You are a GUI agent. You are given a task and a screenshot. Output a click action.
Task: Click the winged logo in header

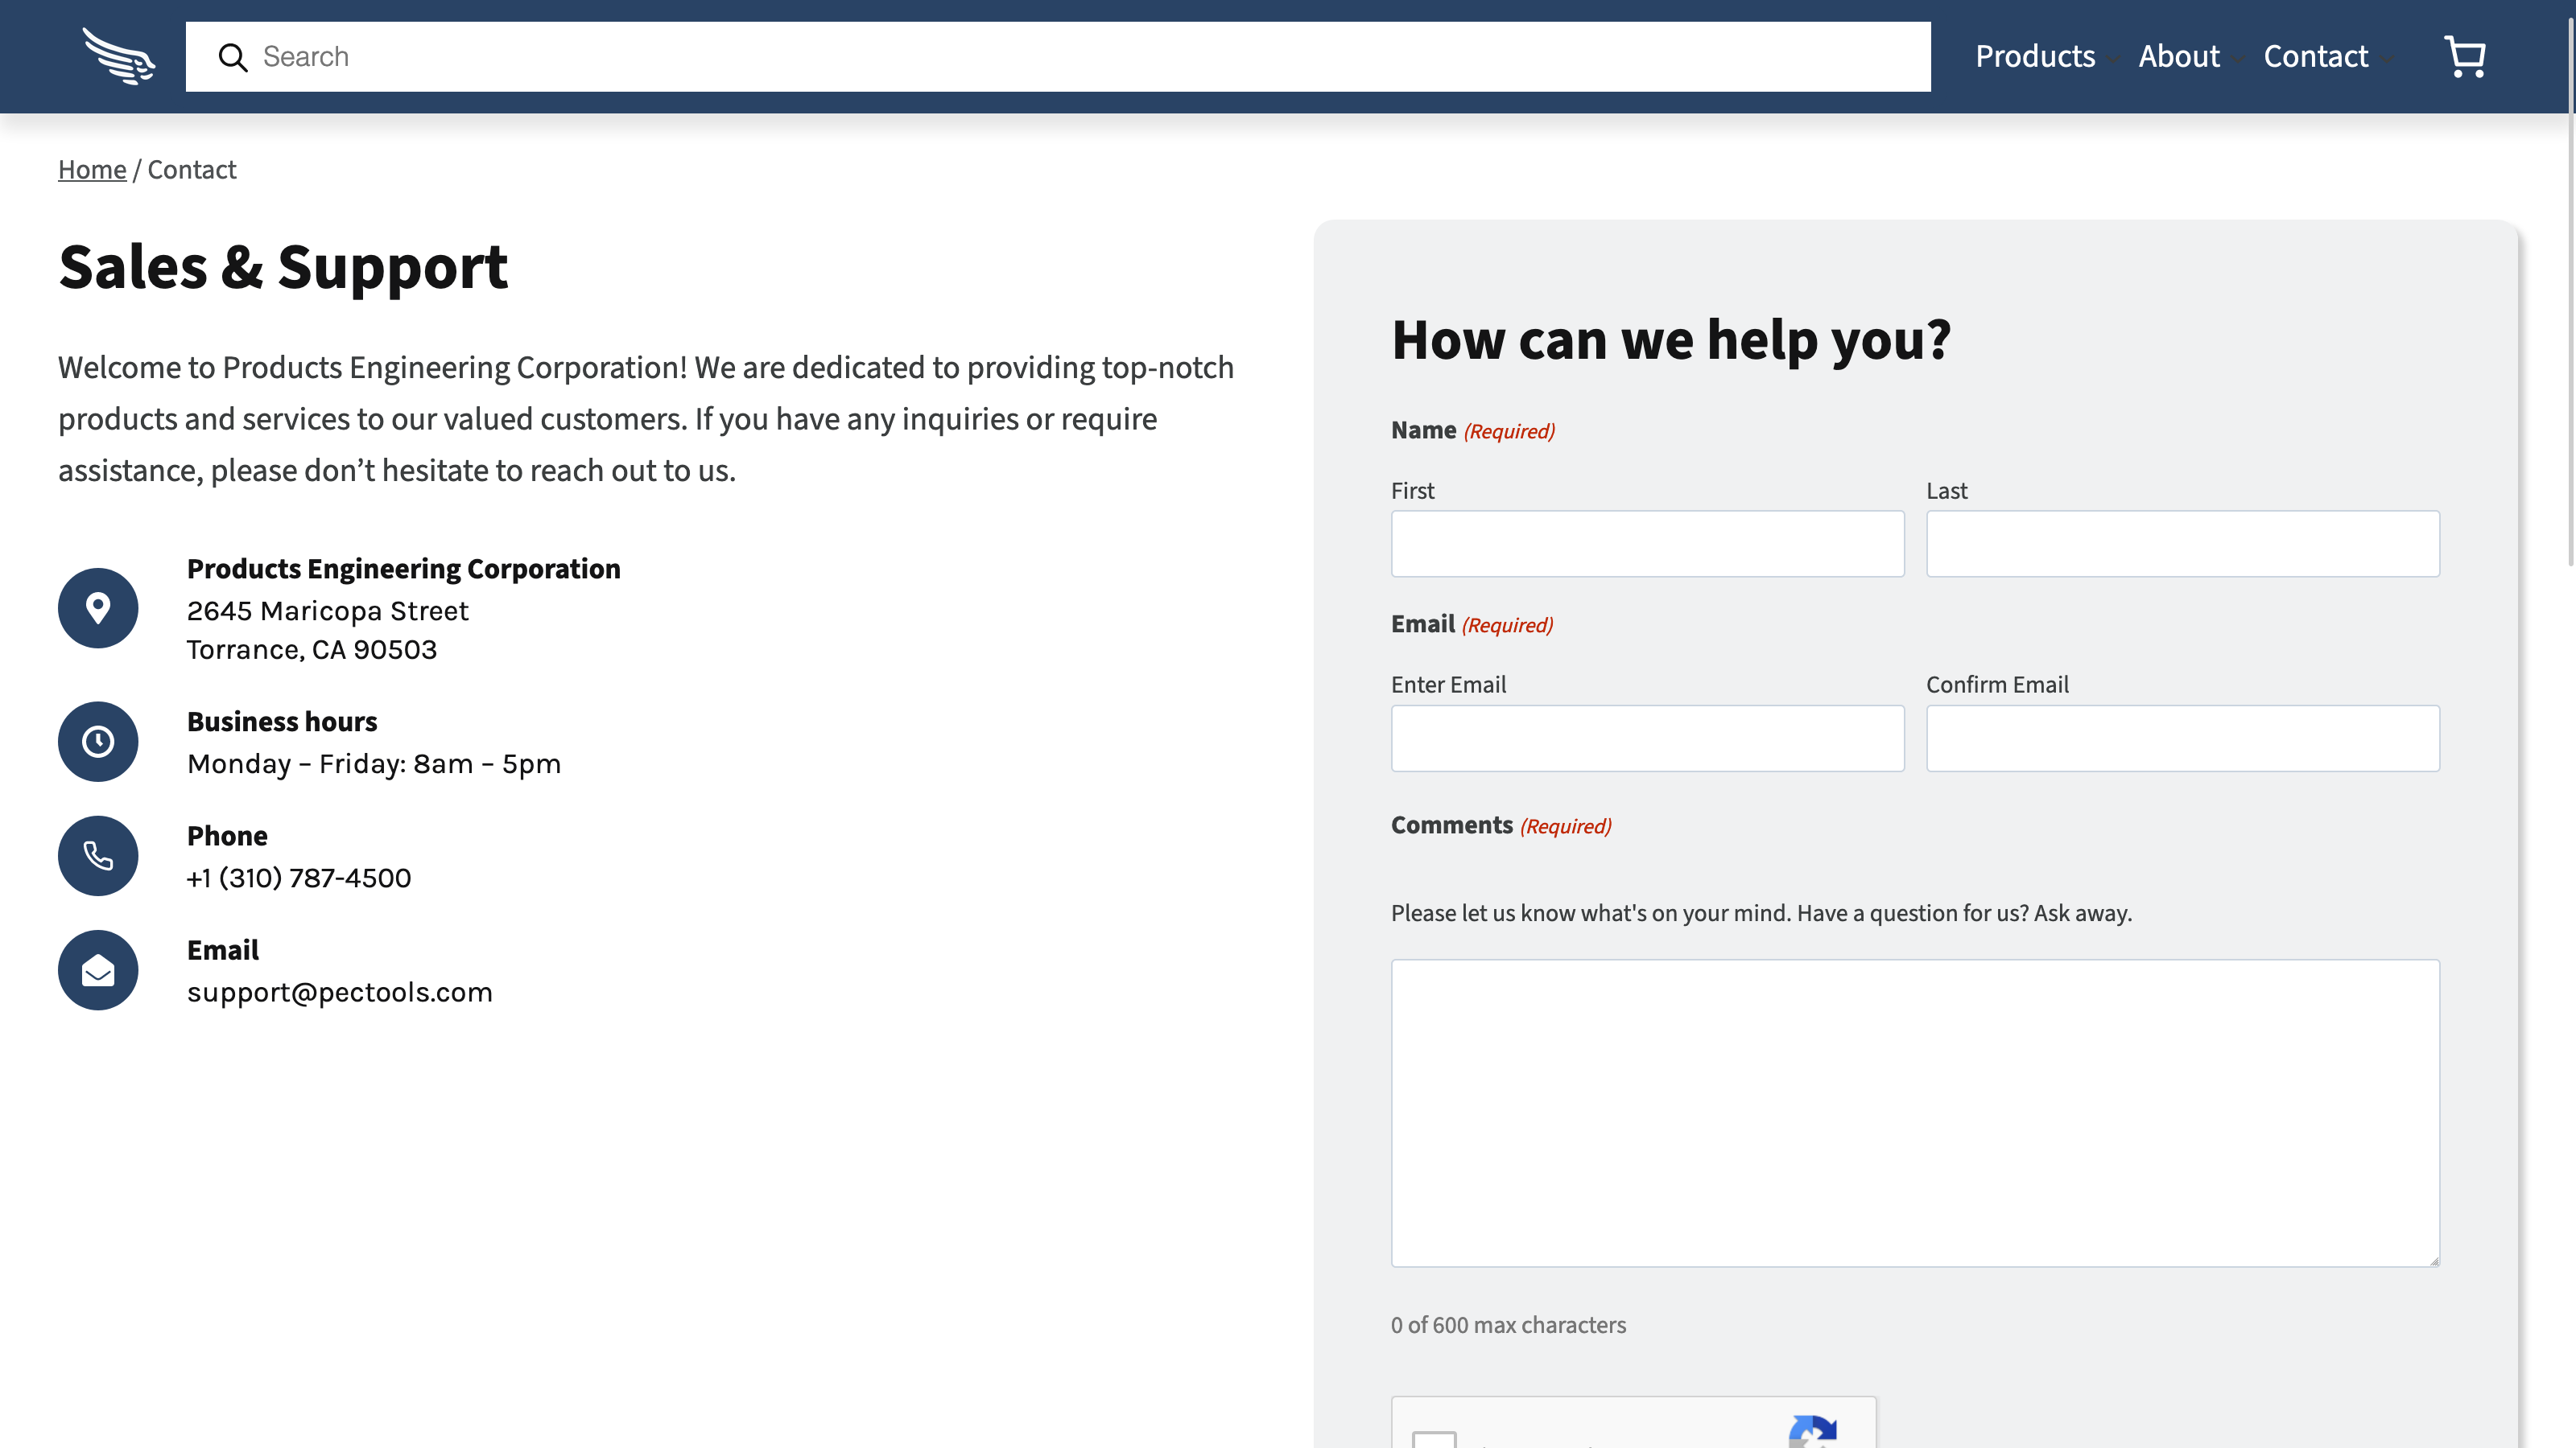(119, 56)
